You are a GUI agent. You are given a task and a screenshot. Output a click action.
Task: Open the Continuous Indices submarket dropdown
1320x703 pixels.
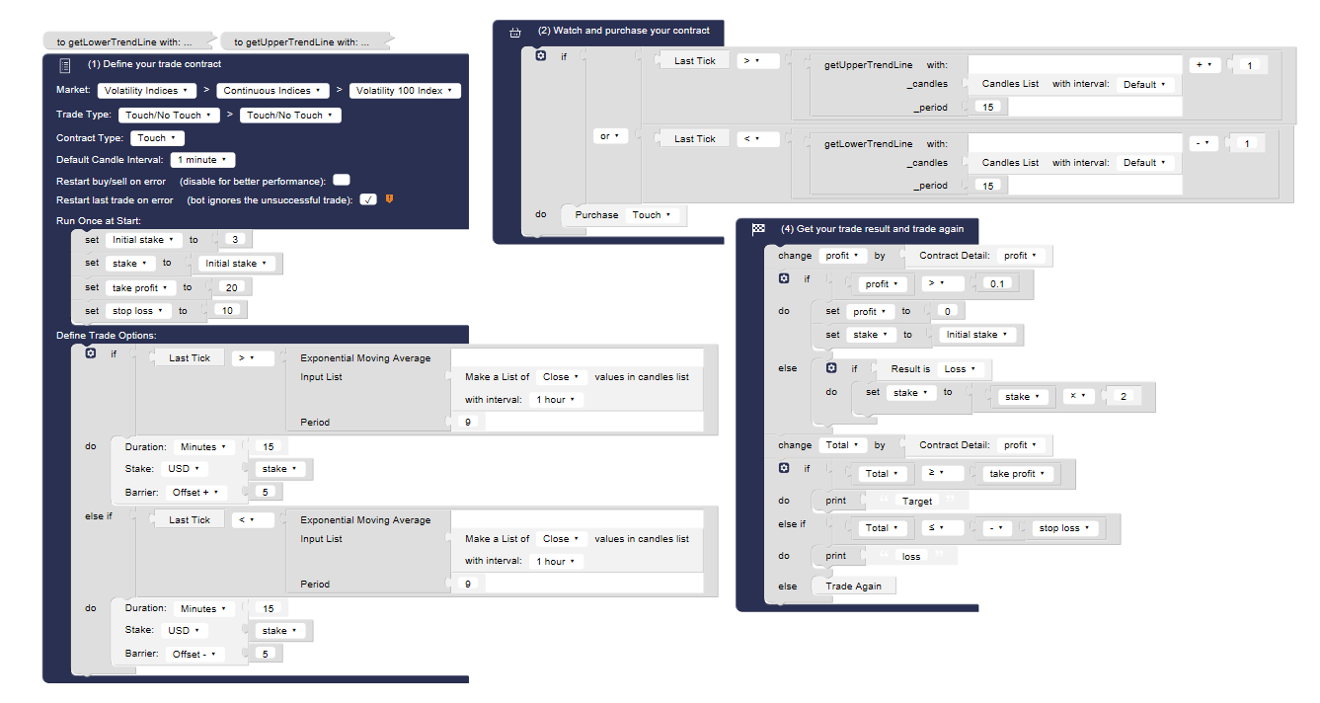[272, 91]
